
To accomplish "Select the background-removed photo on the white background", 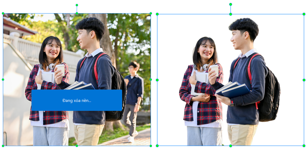I will pyautogui.click(x=231, y=80).
